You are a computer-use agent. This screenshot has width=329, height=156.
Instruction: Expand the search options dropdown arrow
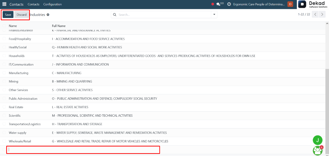click(x=214, y=15)
